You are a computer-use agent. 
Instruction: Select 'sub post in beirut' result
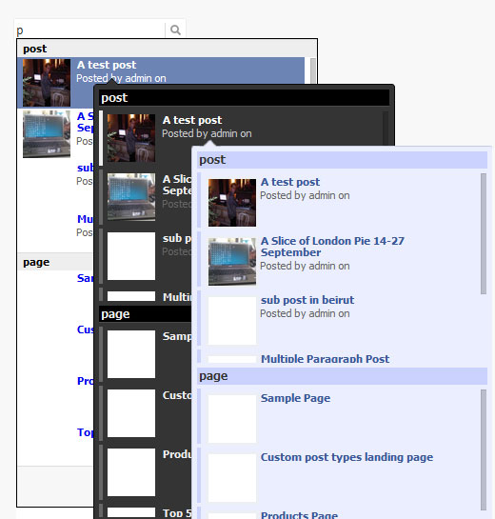[x=307, y=300]
